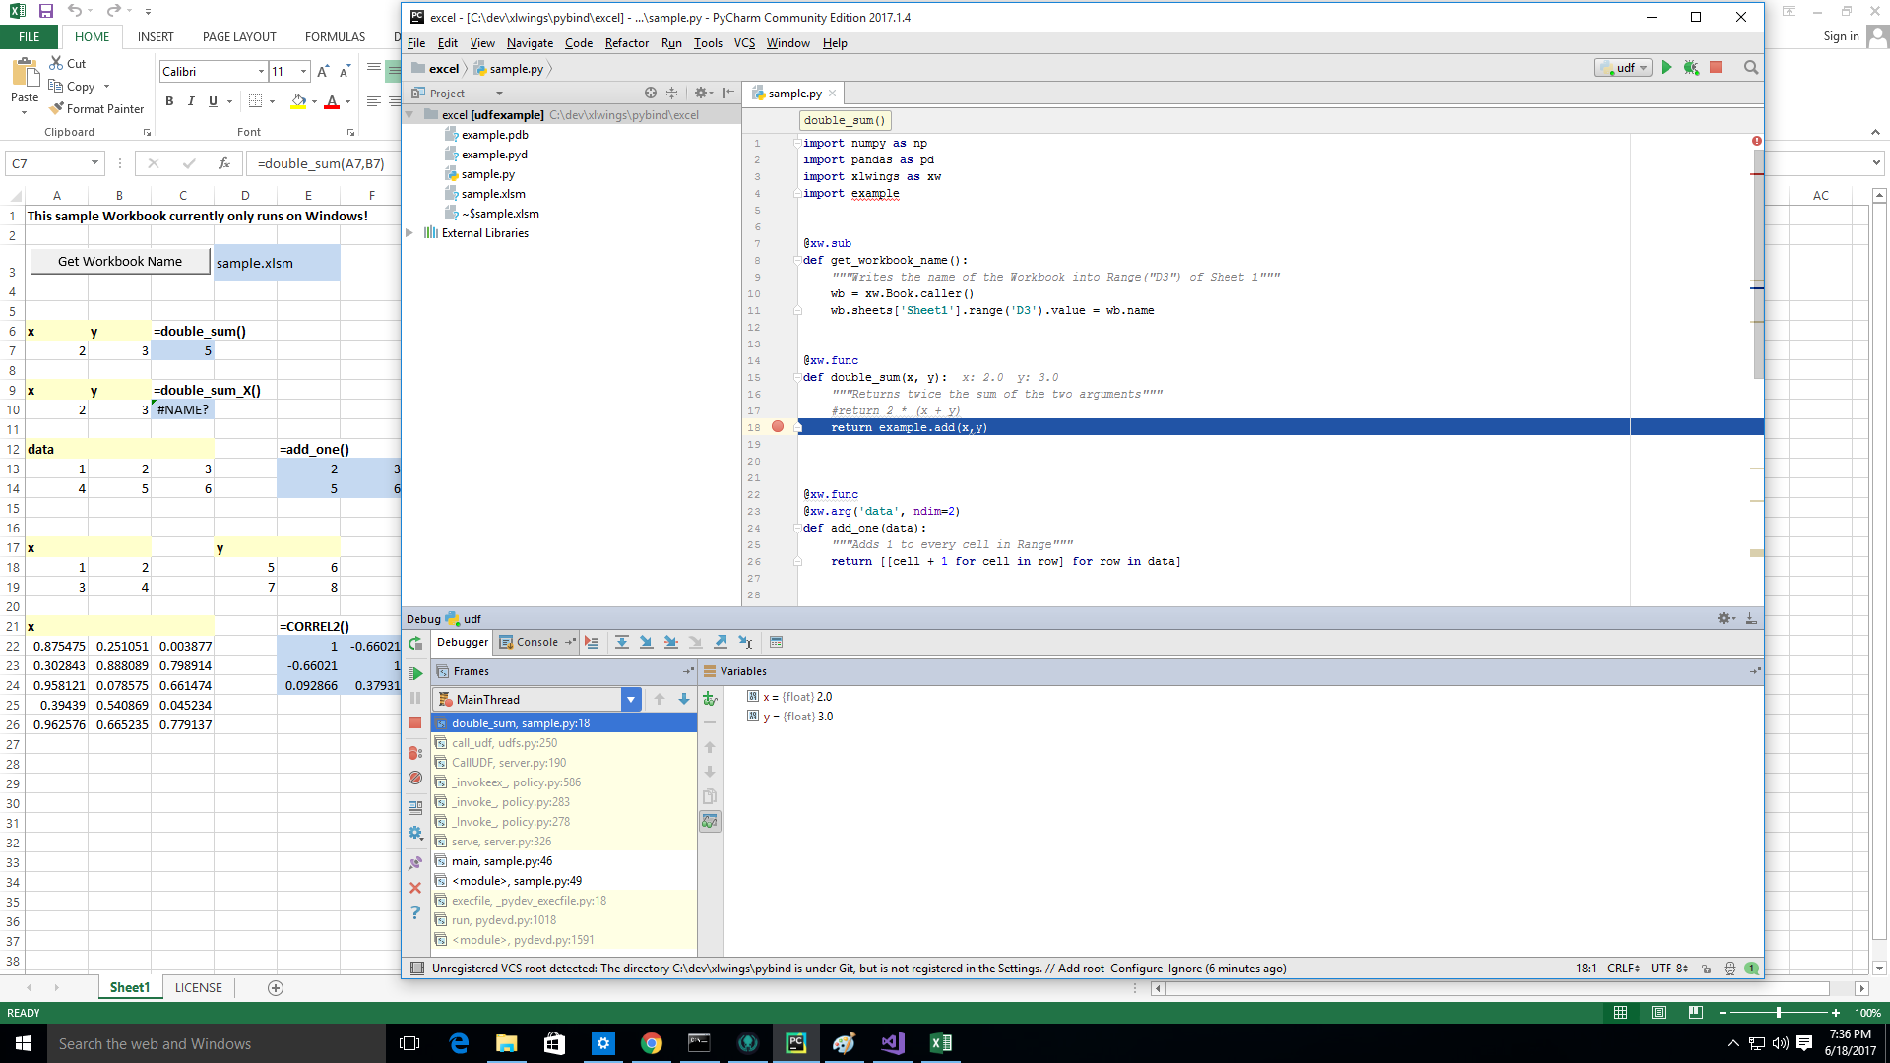Open Project panel settings gear

(703, 94)
